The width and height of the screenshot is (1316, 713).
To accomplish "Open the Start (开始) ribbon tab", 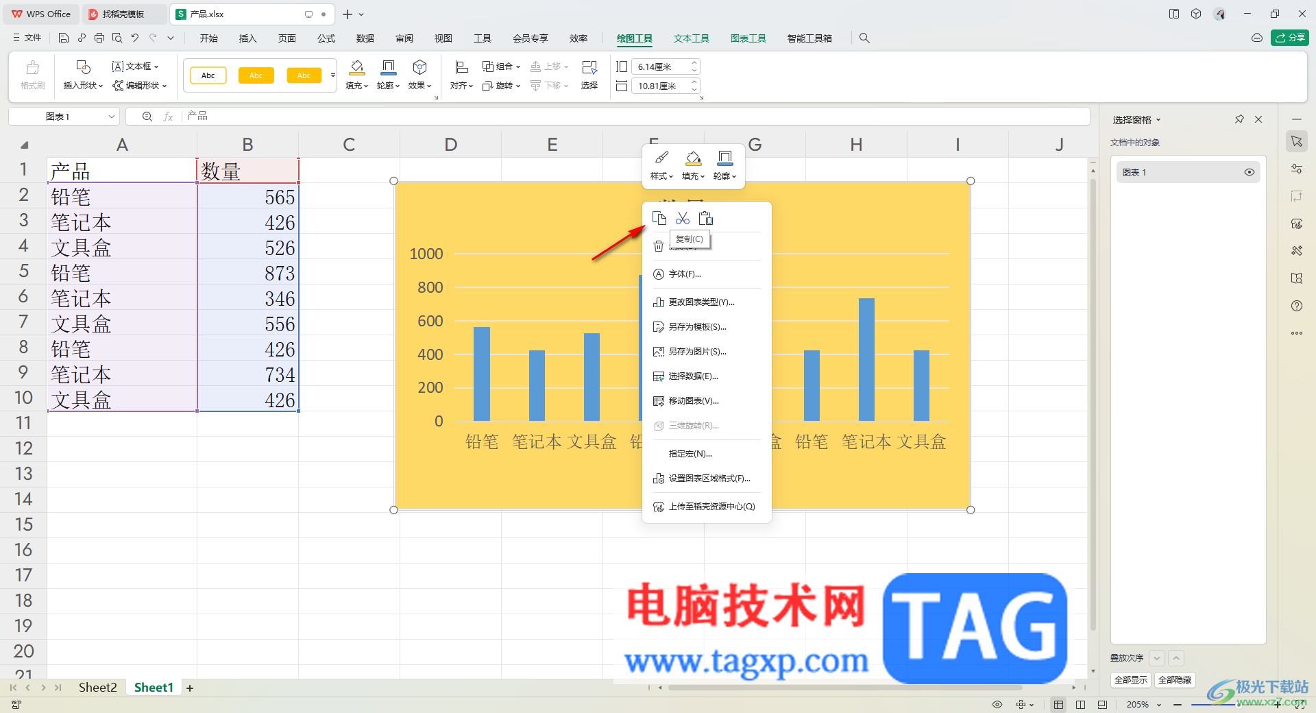I will pos(209,38).
